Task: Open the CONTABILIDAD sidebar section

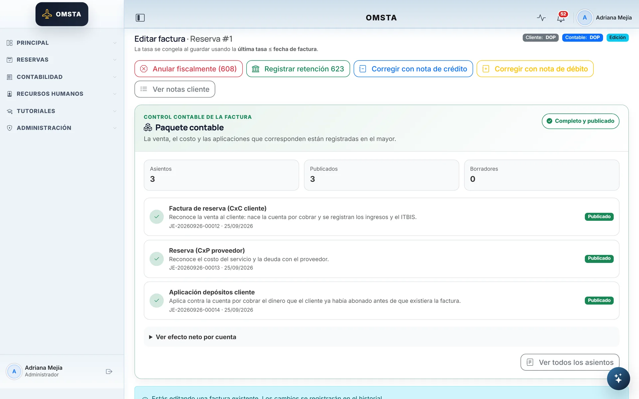Action: coord(62,77)
